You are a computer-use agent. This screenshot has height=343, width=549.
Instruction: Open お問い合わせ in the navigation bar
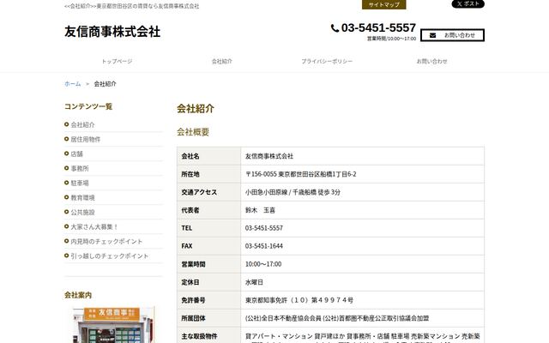pos(432,61)
